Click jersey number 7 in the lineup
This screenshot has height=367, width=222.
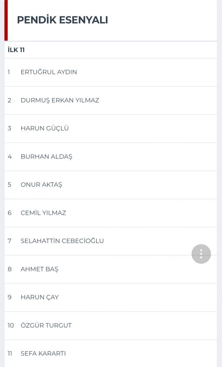click(9, 241)
